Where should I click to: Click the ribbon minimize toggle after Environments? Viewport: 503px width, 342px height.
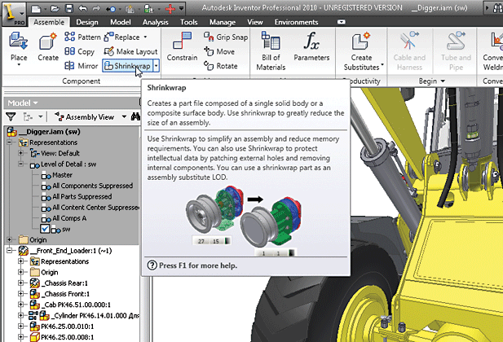pyautogui.click(x=342, y=22)
